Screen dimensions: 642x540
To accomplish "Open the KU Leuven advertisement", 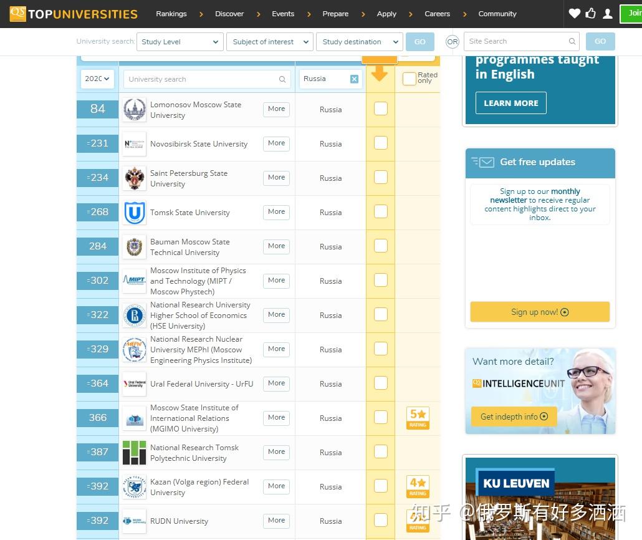I will pyautogui.click(x=540, y=499).
